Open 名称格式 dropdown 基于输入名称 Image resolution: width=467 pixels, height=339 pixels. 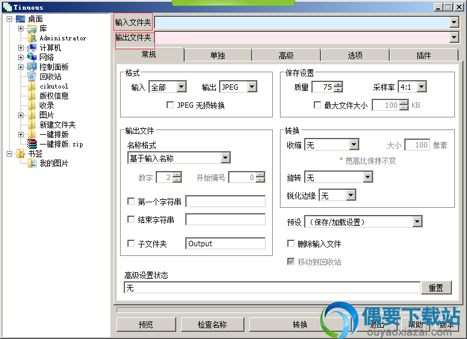226,158
